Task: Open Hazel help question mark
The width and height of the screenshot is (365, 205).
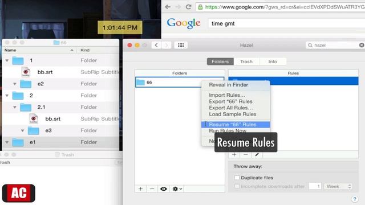Action: [x=355, y=199]
